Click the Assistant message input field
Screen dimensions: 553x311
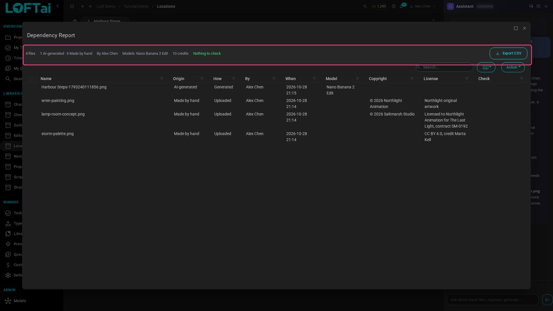tap(493, 300)
